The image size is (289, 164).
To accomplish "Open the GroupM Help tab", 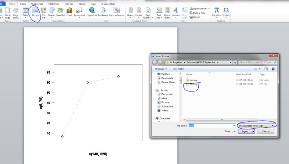I will [108, 4].
